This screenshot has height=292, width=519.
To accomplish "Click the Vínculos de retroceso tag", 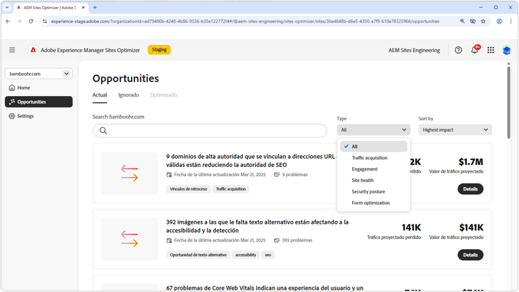I will point(188,189).
